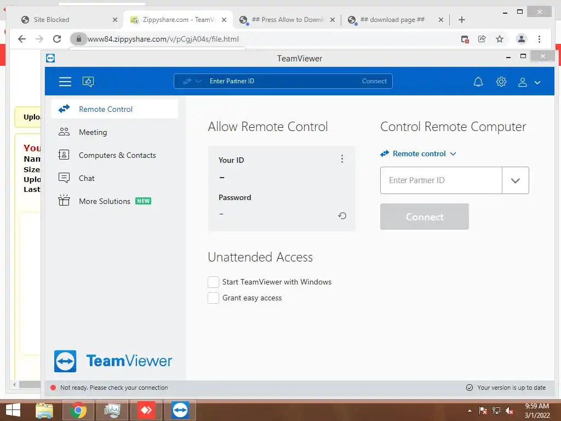561x421 pixels.
Task: Open a new Chrome tab
Action: (461, 20)
